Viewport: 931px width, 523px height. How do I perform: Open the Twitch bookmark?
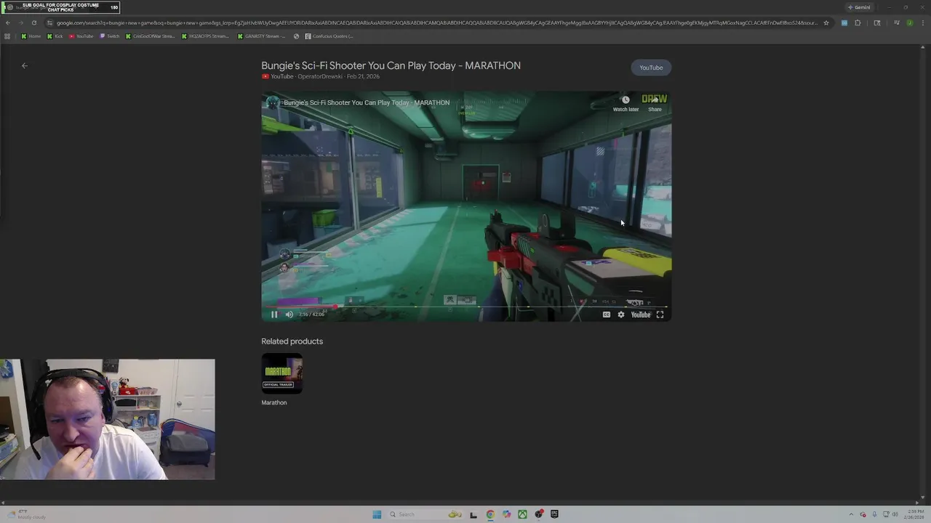tap(110, 36)
